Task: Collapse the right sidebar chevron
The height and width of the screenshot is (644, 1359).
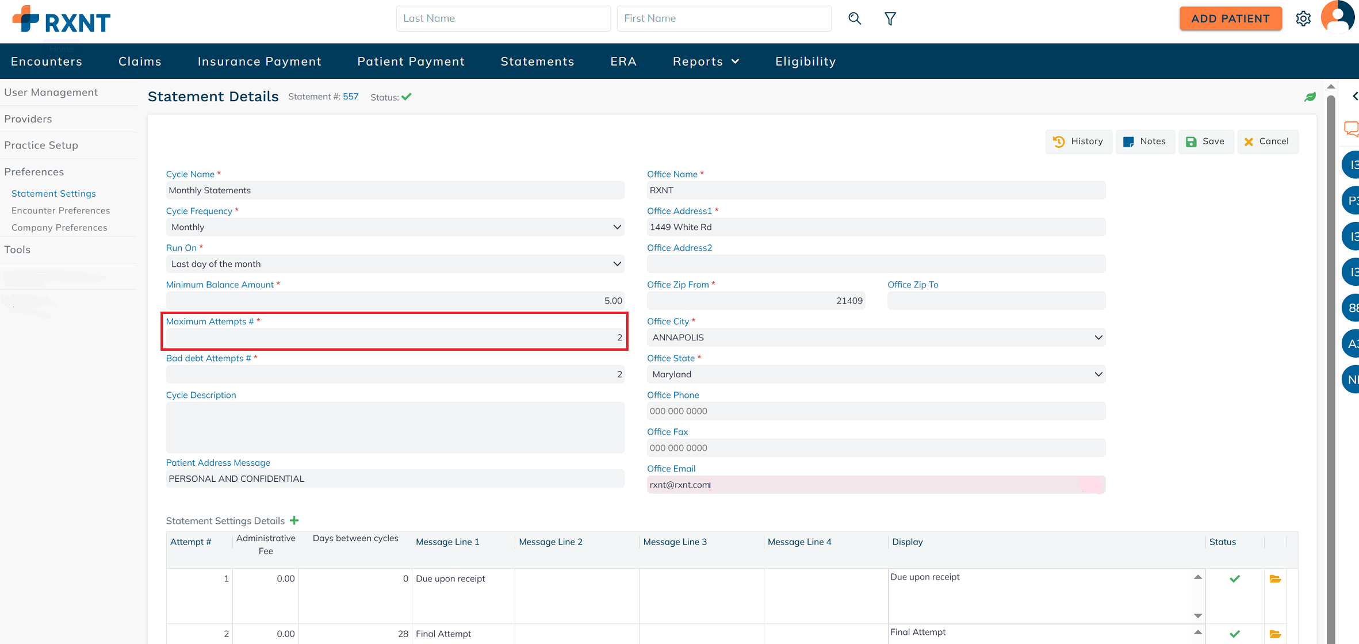Action: click(1354, 96)
